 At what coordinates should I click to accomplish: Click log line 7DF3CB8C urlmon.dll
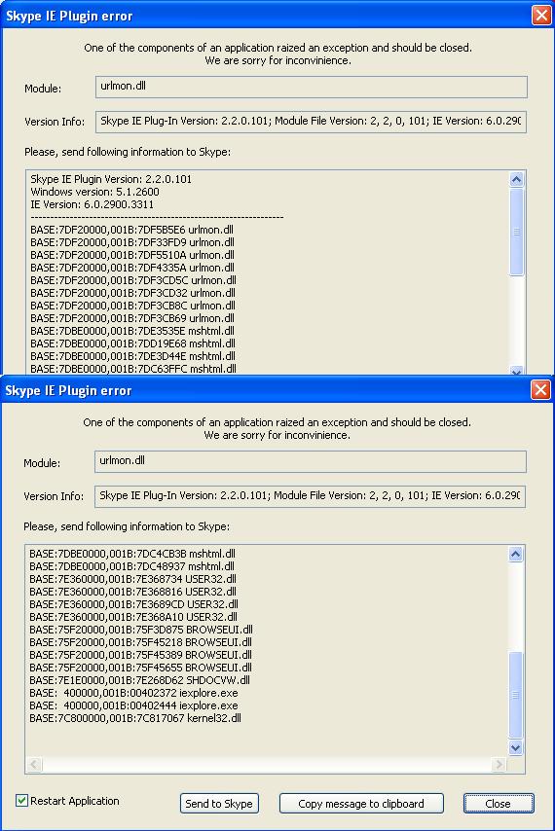[132, 306]
